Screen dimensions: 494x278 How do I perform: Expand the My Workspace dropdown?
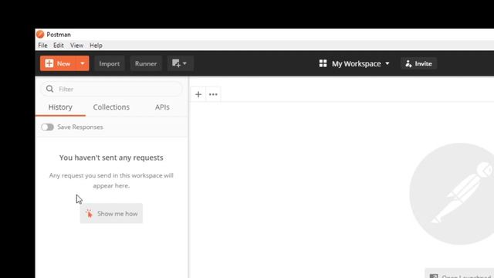[360, 63]
